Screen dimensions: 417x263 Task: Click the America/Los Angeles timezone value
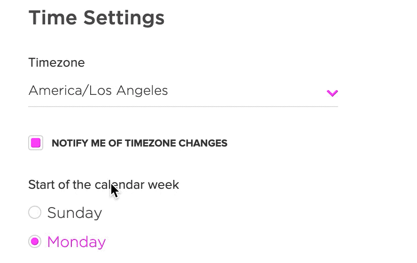click(x=98, y=90)
